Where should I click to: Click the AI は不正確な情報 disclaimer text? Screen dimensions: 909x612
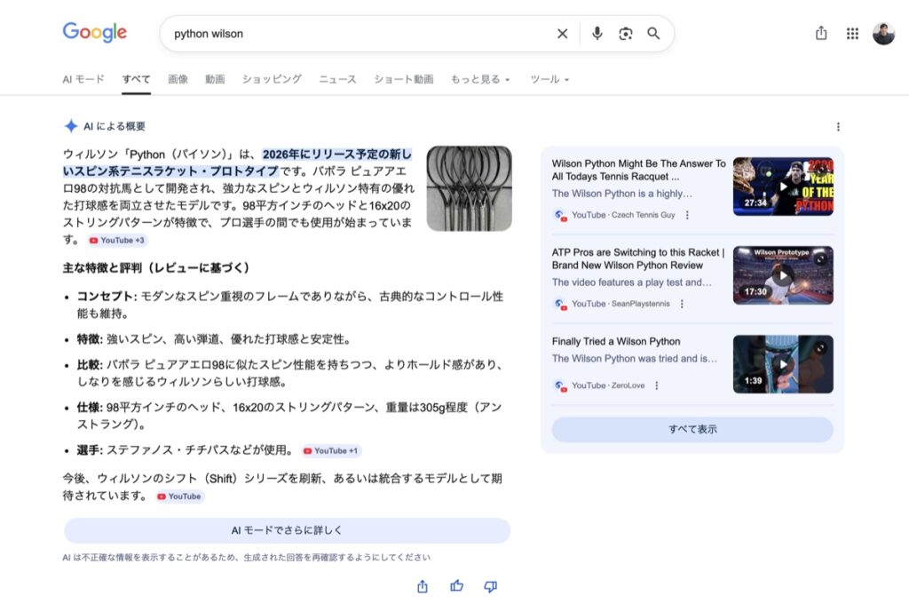pyautogui.click(x=247, y=558)
